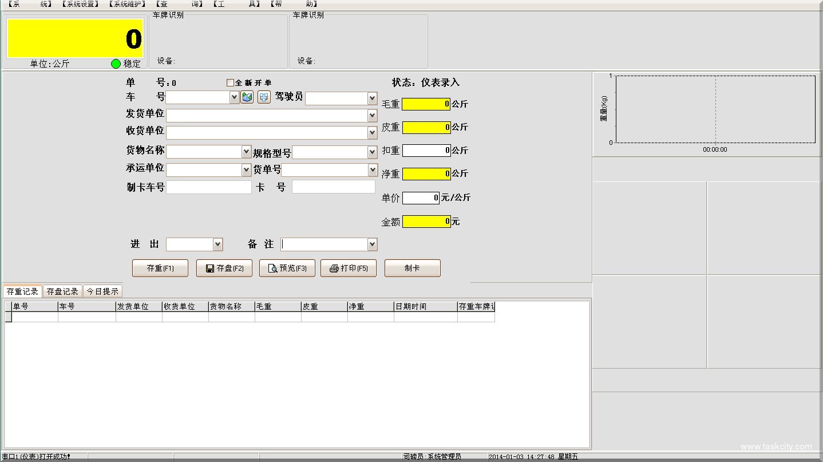
Task: Click the 制卡 button
Action: pos(413,268)
